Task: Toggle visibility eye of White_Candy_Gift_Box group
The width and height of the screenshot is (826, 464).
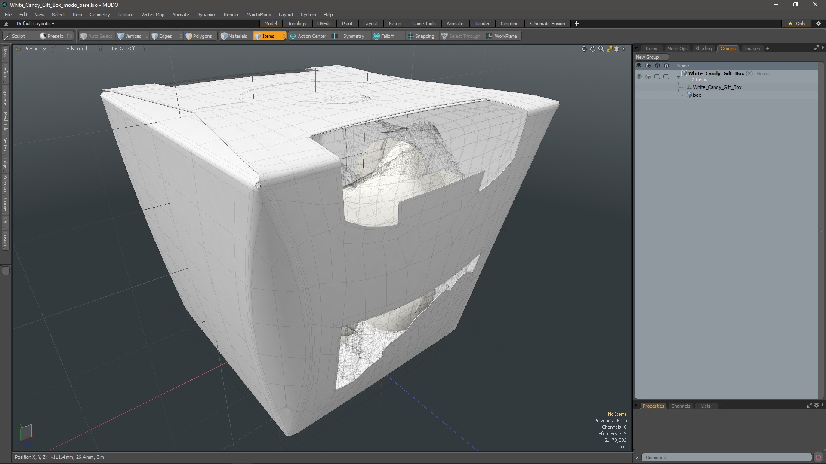Action: [639, 76]
